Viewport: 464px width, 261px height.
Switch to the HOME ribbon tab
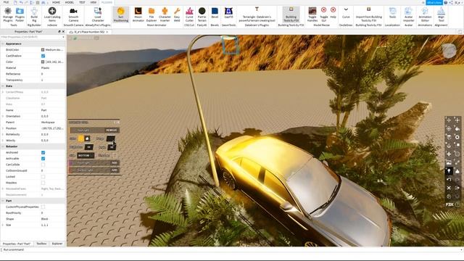click(x=56, y=2)
